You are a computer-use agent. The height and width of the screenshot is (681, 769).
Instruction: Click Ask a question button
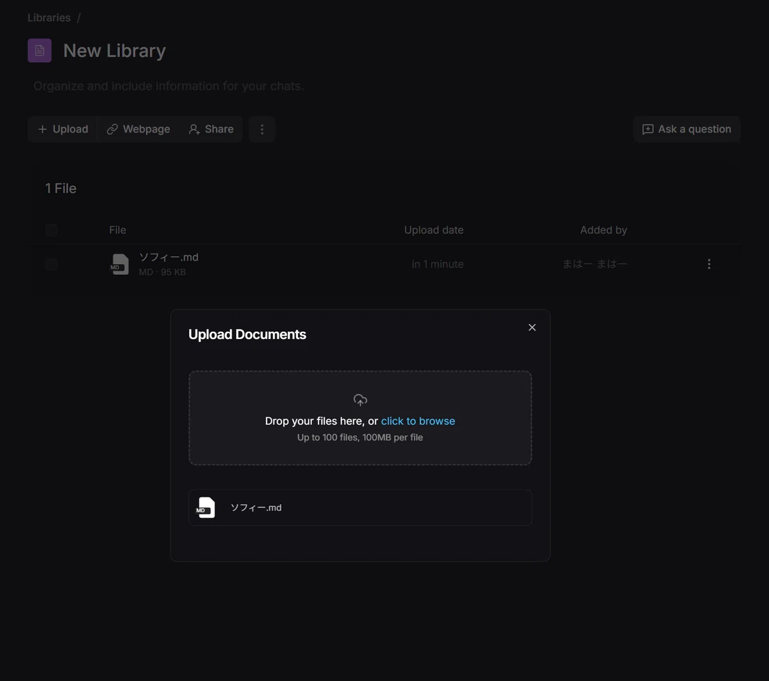click(x=687, y=129)
